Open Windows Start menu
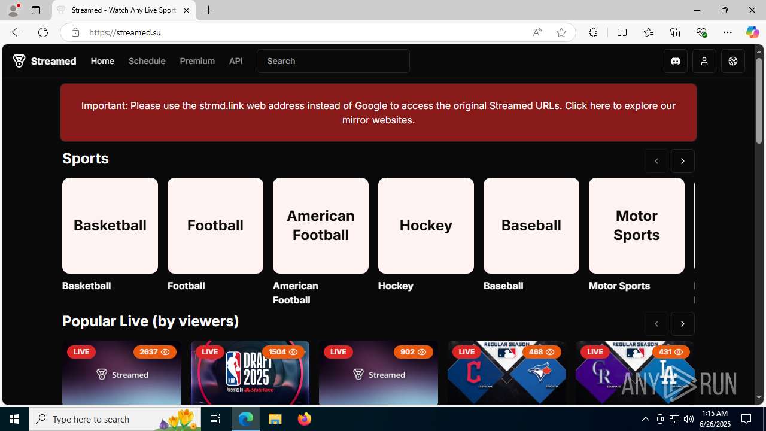766x431 pixels. coord(14,419)
